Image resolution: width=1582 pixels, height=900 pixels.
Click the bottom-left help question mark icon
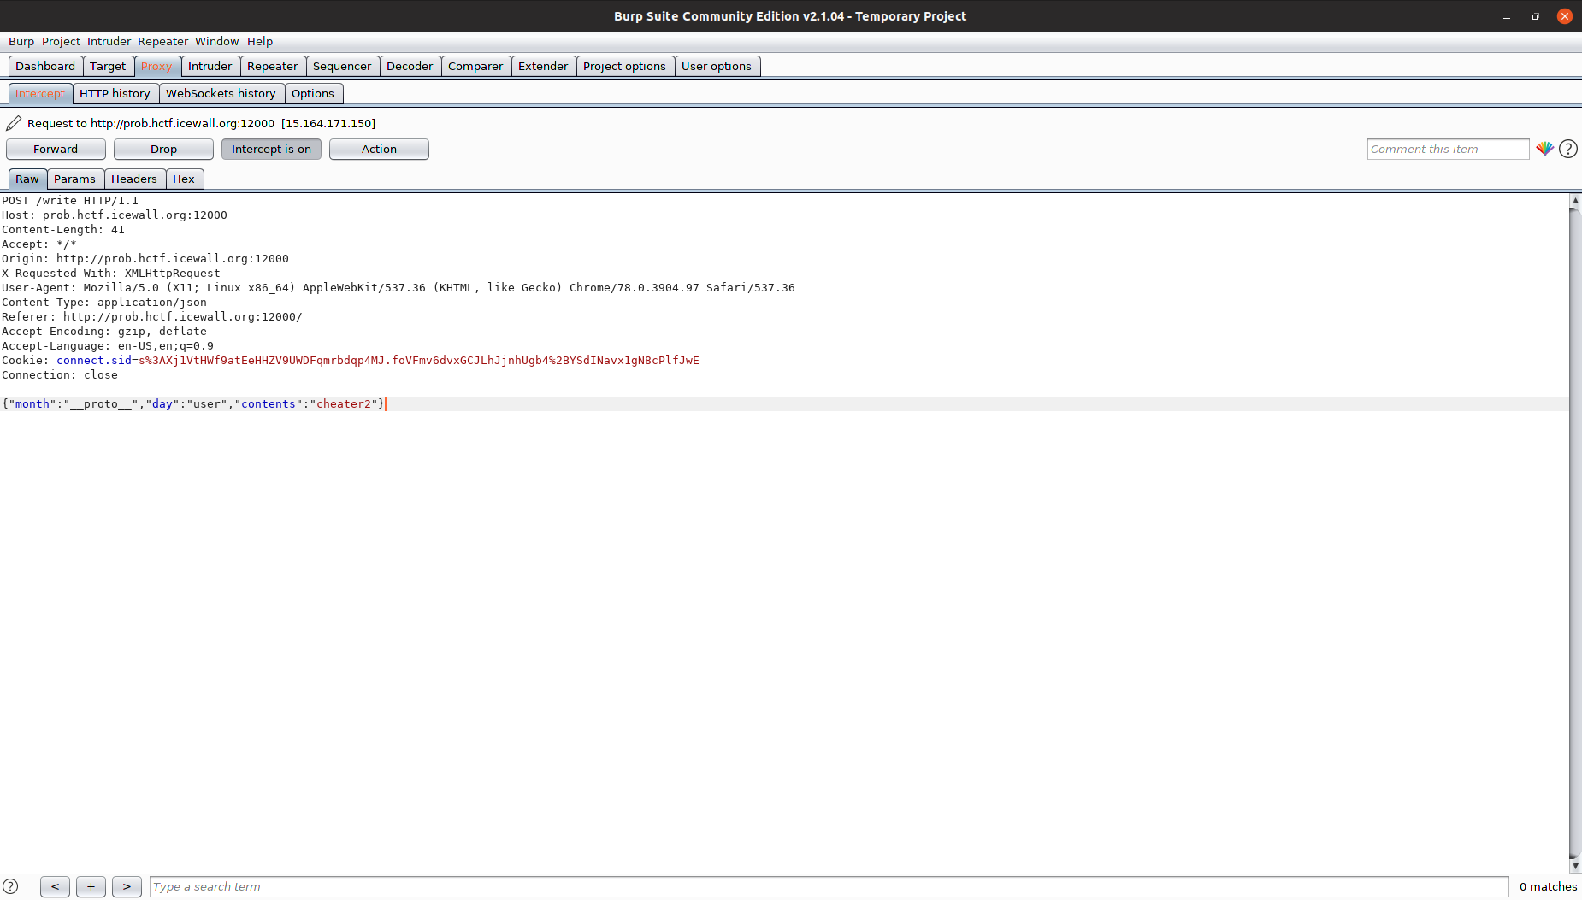tap(10, 886)
